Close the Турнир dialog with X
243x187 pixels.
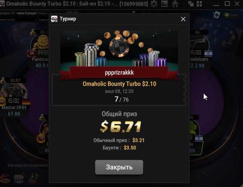point(183,19)
